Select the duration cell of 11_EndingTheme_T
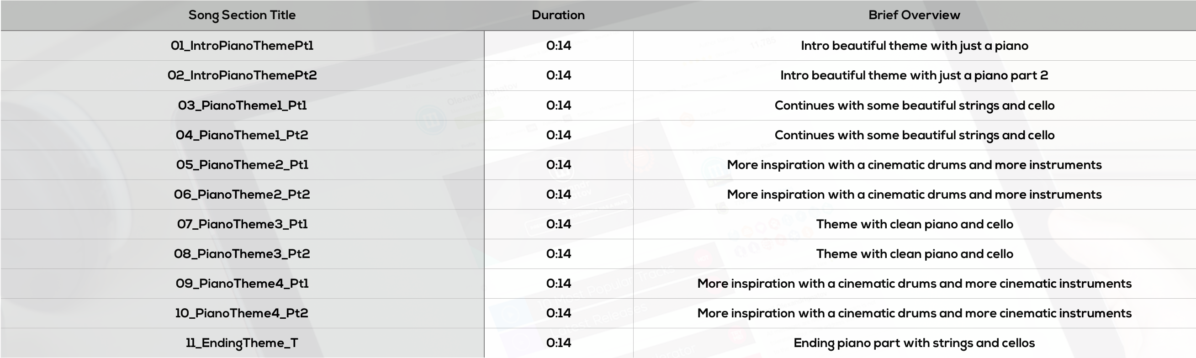 [559, 342]
